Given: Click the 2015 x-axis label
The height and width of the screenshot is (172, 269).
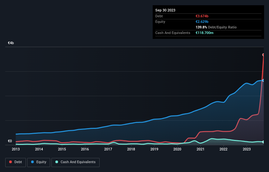Looking at the screenshot, I should coord(62,149).
